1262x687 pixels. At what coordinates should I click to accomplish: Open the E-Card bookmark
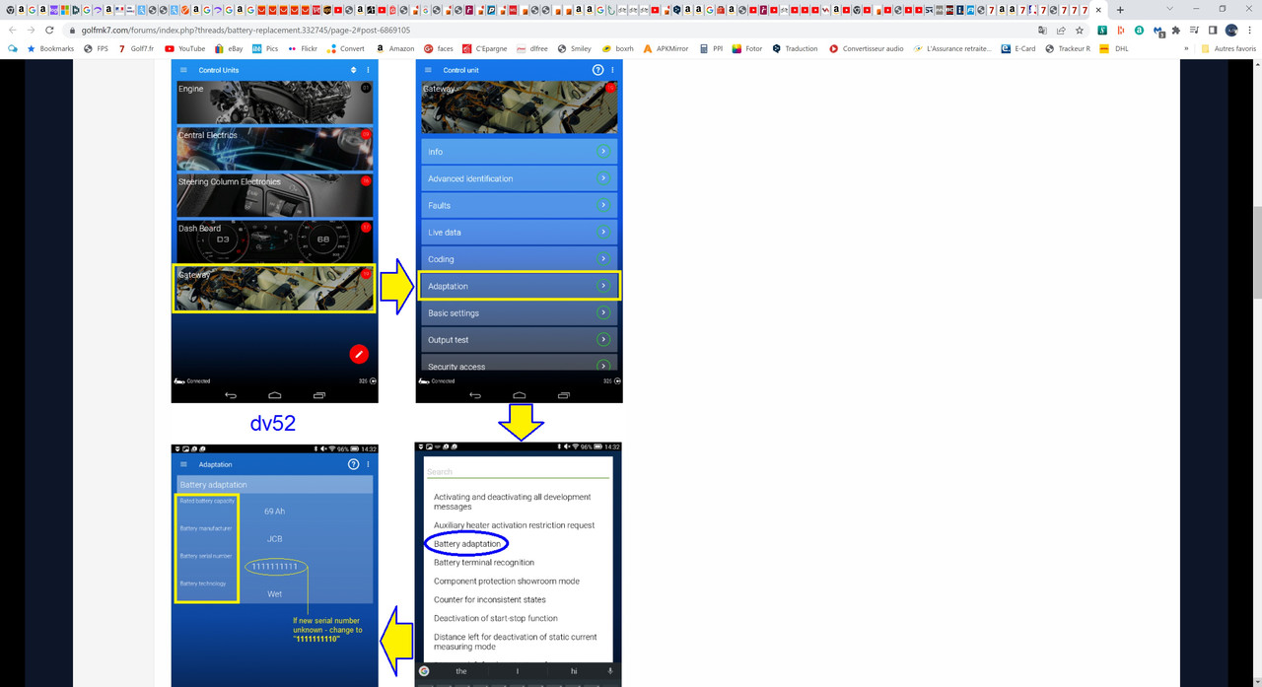point(1018,48)
